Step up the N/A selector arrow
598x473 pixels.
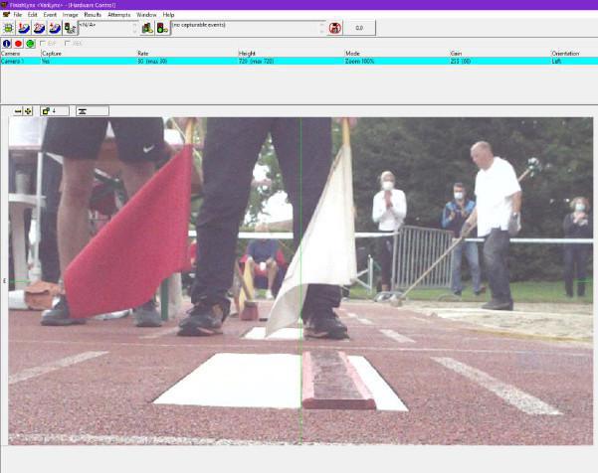pos(134,26)
